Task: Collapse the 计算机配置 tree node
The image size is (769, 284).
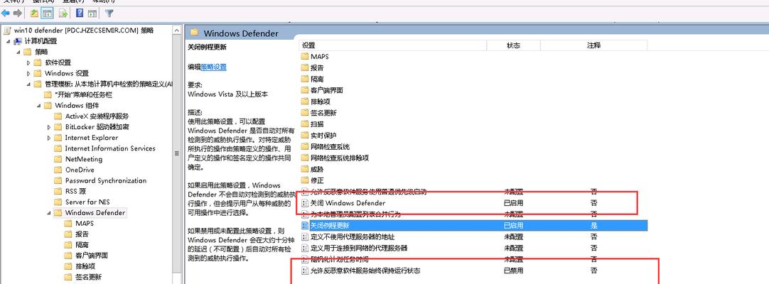Action: coord(9,41)
